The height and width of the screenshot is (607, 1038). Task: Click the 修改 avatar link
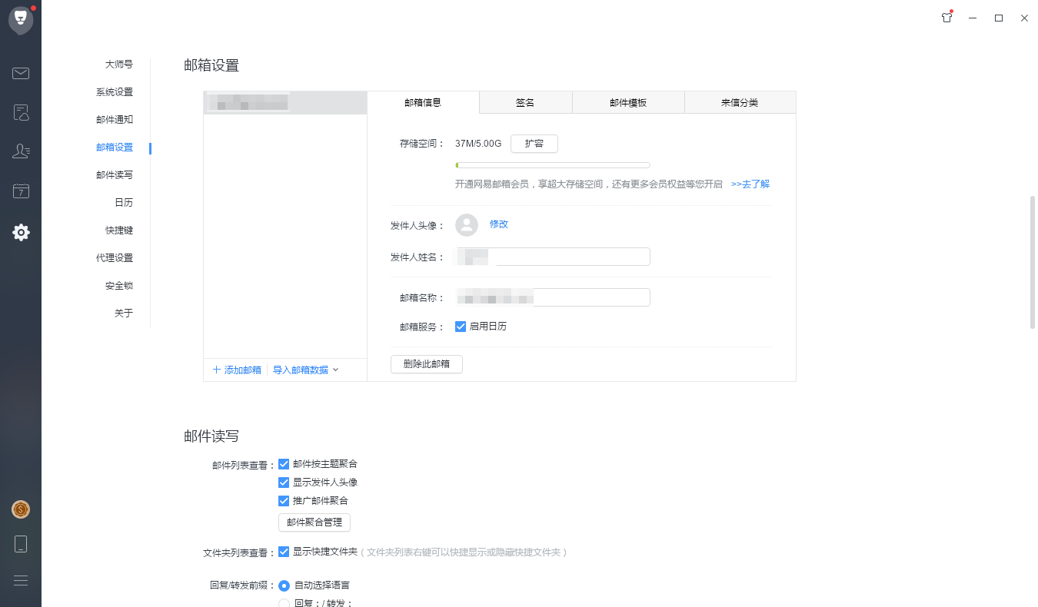[499, 224]
